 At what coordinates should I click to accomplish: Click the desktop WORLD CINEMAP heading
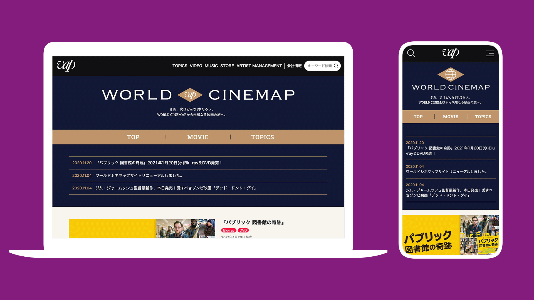click(198, 95)
